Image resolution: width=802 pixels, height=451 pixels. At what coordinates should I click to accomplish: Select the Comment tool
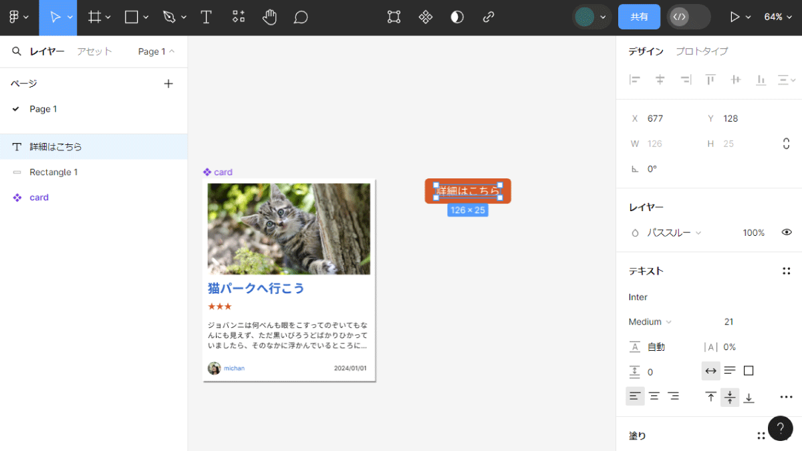301,17
